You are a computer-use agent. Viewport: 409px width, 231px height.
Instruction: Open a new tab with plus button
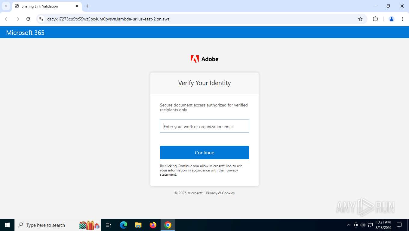pyautogui.click(x=88, y=6)
